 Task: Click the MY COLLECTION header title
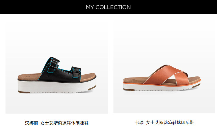[108, 7]
